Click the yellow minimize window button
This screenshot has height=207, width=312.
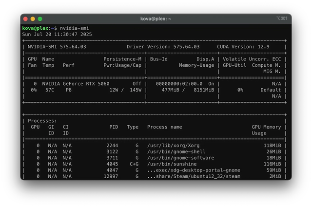tap(33, 19)
